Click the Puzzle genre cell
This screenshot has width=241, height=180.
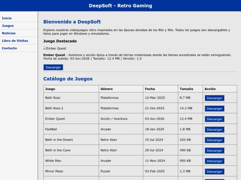pyautogui.click(x=121, y=171)
